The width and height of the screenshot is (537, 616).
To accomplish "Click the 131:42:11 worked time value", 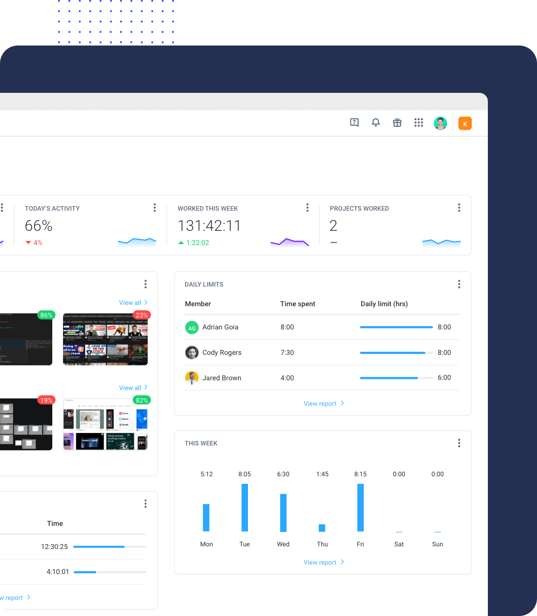I will 209,226.
